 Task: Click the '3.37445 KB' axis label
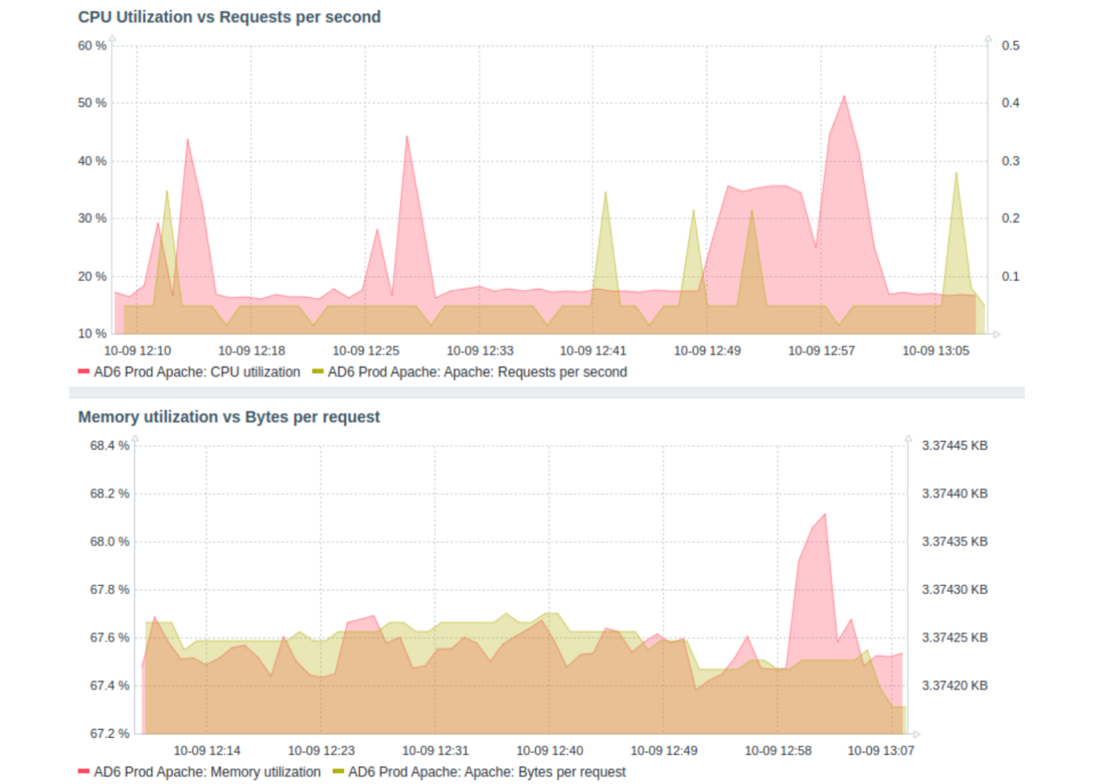click(955, 446)
